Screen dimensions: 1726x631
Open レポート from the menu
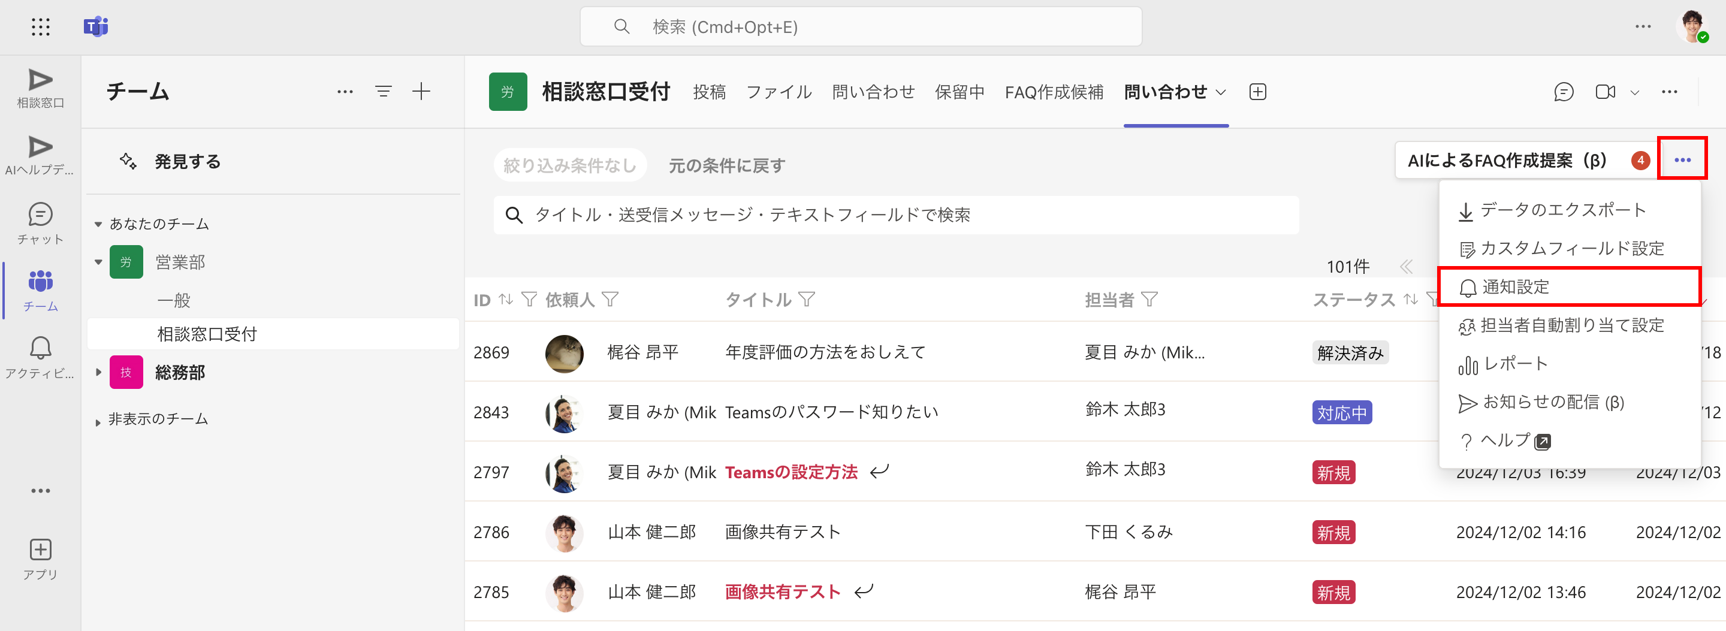(x=1569, y=364)
